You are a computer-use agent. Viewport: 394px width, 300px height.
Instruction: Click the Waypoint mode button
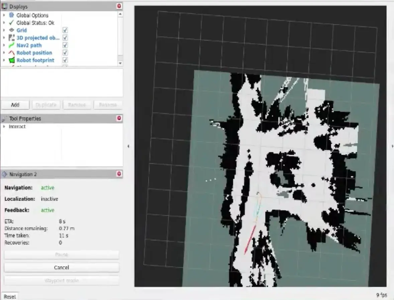(62, 280)
